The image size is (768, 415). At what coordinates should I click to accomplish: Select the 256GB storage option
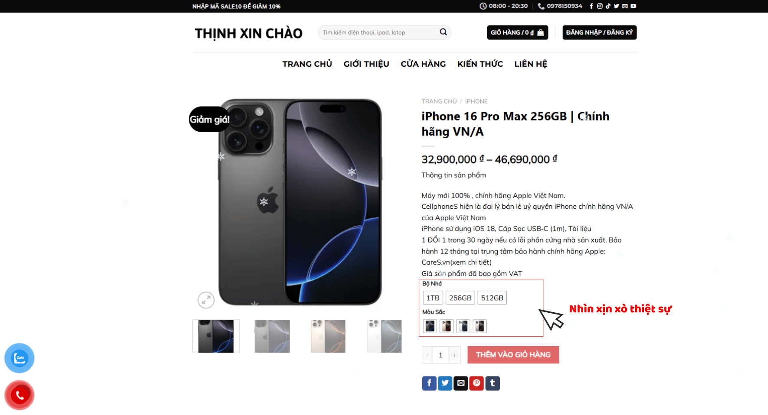pyautogui.click(x=460, y=298)
